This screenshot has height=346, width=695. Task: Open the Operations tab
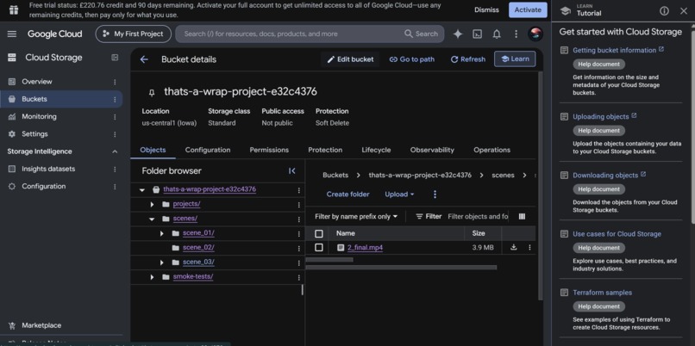492,150
